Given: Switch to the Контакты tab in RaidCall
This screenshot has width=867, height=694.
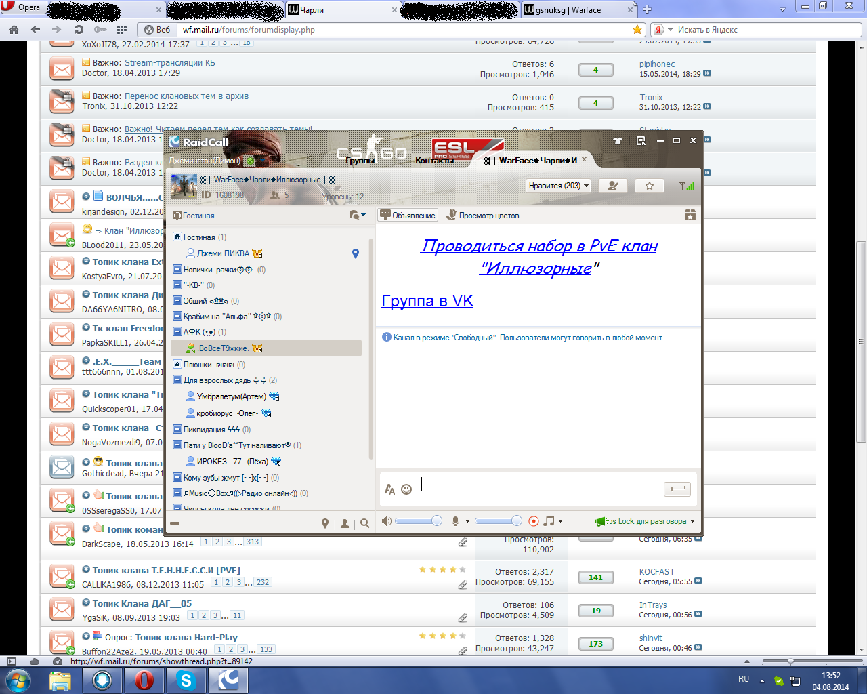Looking at the screenshot, I should click(x=435, y=161).
